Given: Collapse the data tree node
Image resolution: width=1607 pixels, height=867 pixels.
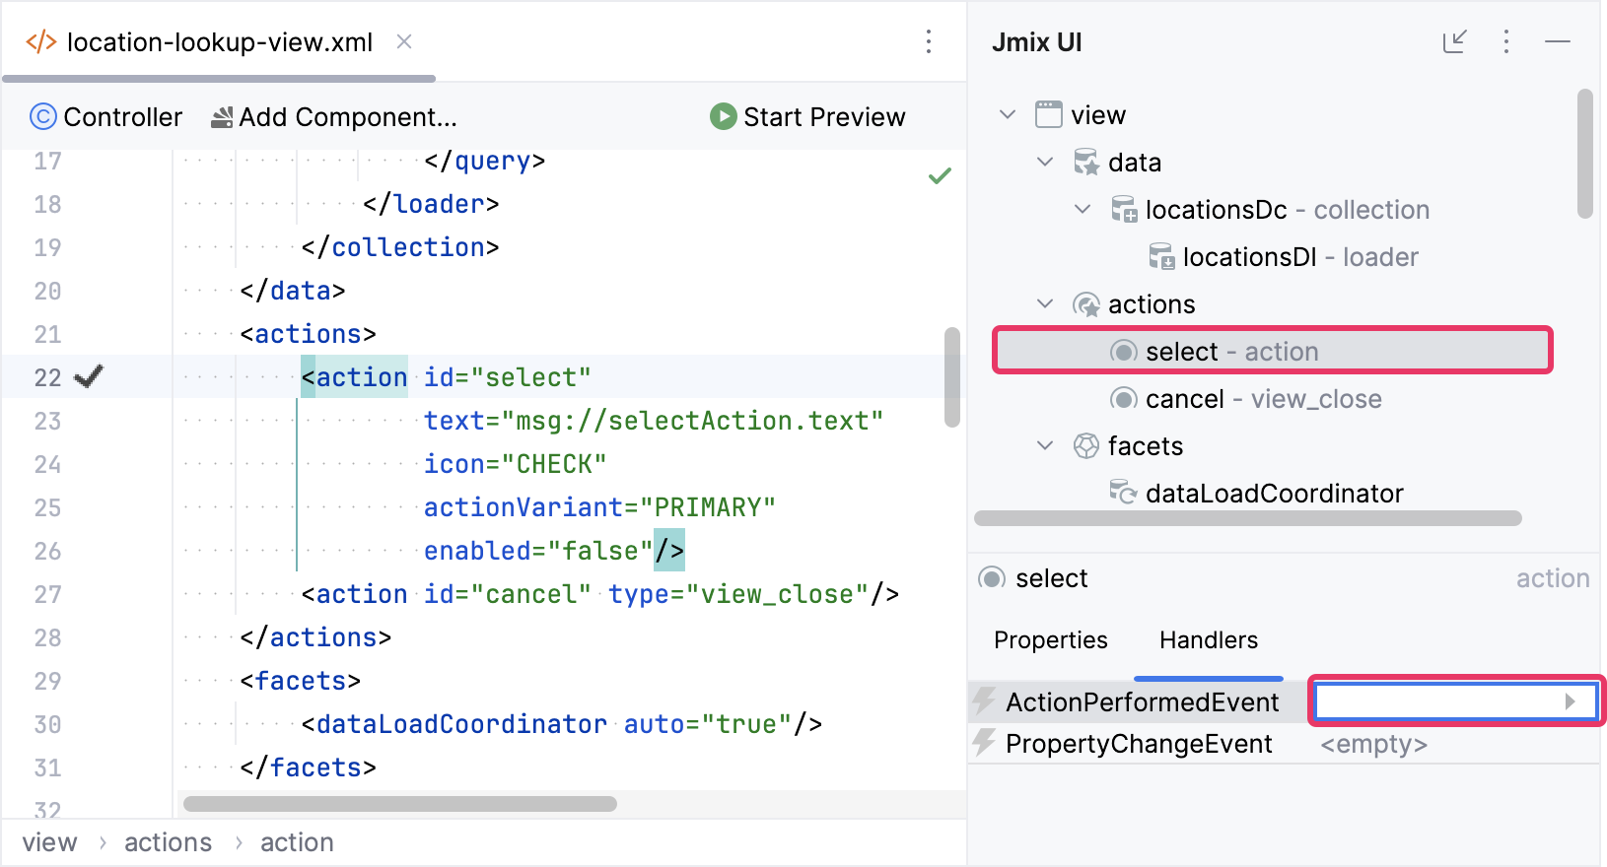Looking at the screenshot, I should pyautogui.click(x=1045, y=162).
